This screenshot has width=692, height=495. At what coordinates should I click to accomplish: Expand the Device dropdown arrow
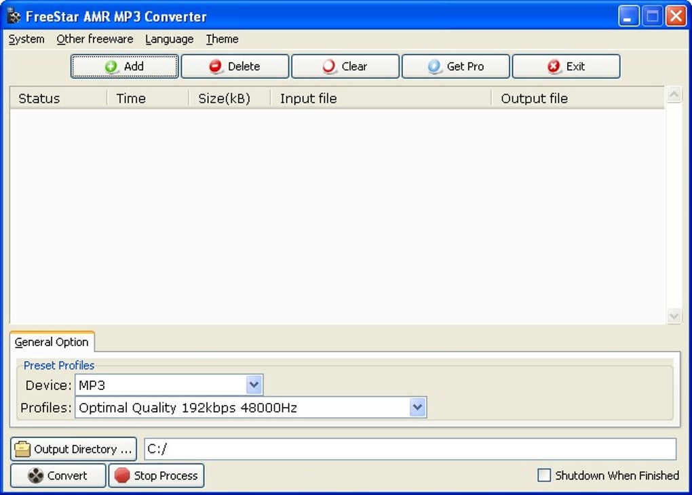[x=254, y=385]
